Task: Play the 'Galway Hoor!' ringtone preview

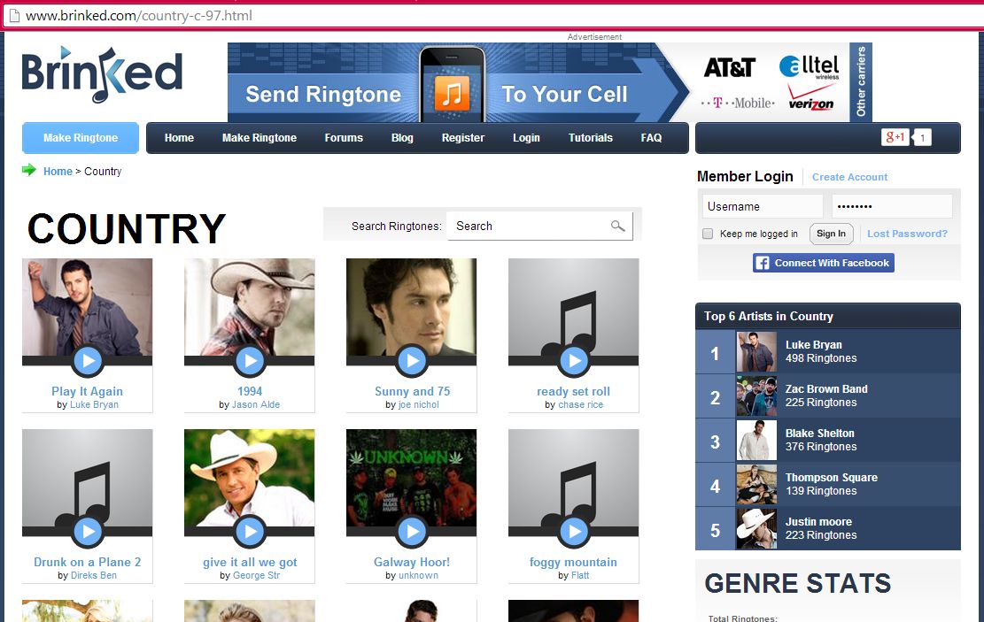Action: pyautogui.click(x=412, y=531)
